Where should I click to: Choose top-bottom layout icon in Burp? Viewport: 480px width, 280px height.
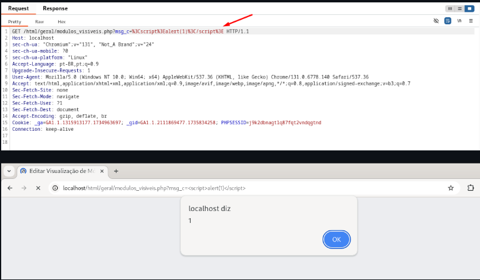coord(459,8)
